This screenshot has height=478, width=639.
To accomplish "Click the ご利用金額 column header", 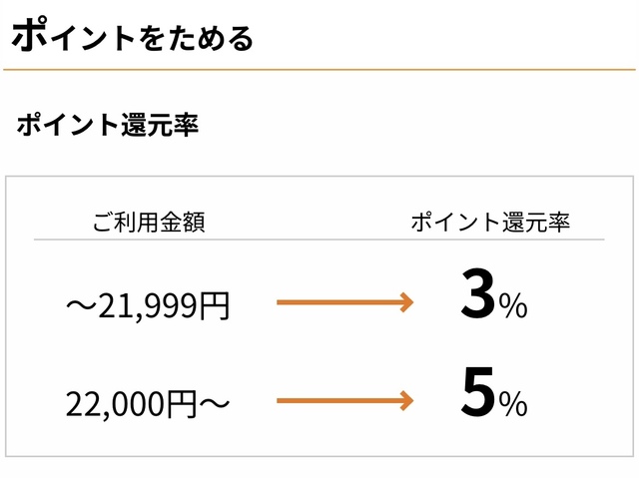I will [149, 222].
